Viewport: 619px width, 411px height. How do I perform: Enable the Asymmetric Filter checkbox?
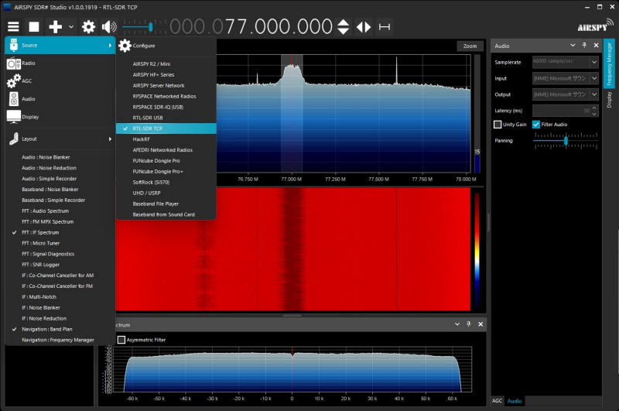click(x=121, y=340)
